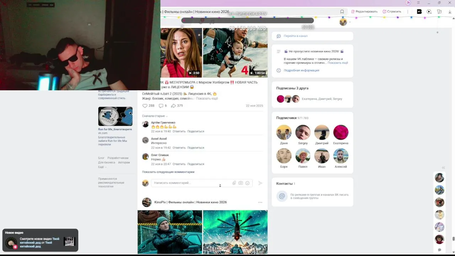Expand the Ещё footer menu
This screenshot has width=455, height=256.
click(102, 167)
